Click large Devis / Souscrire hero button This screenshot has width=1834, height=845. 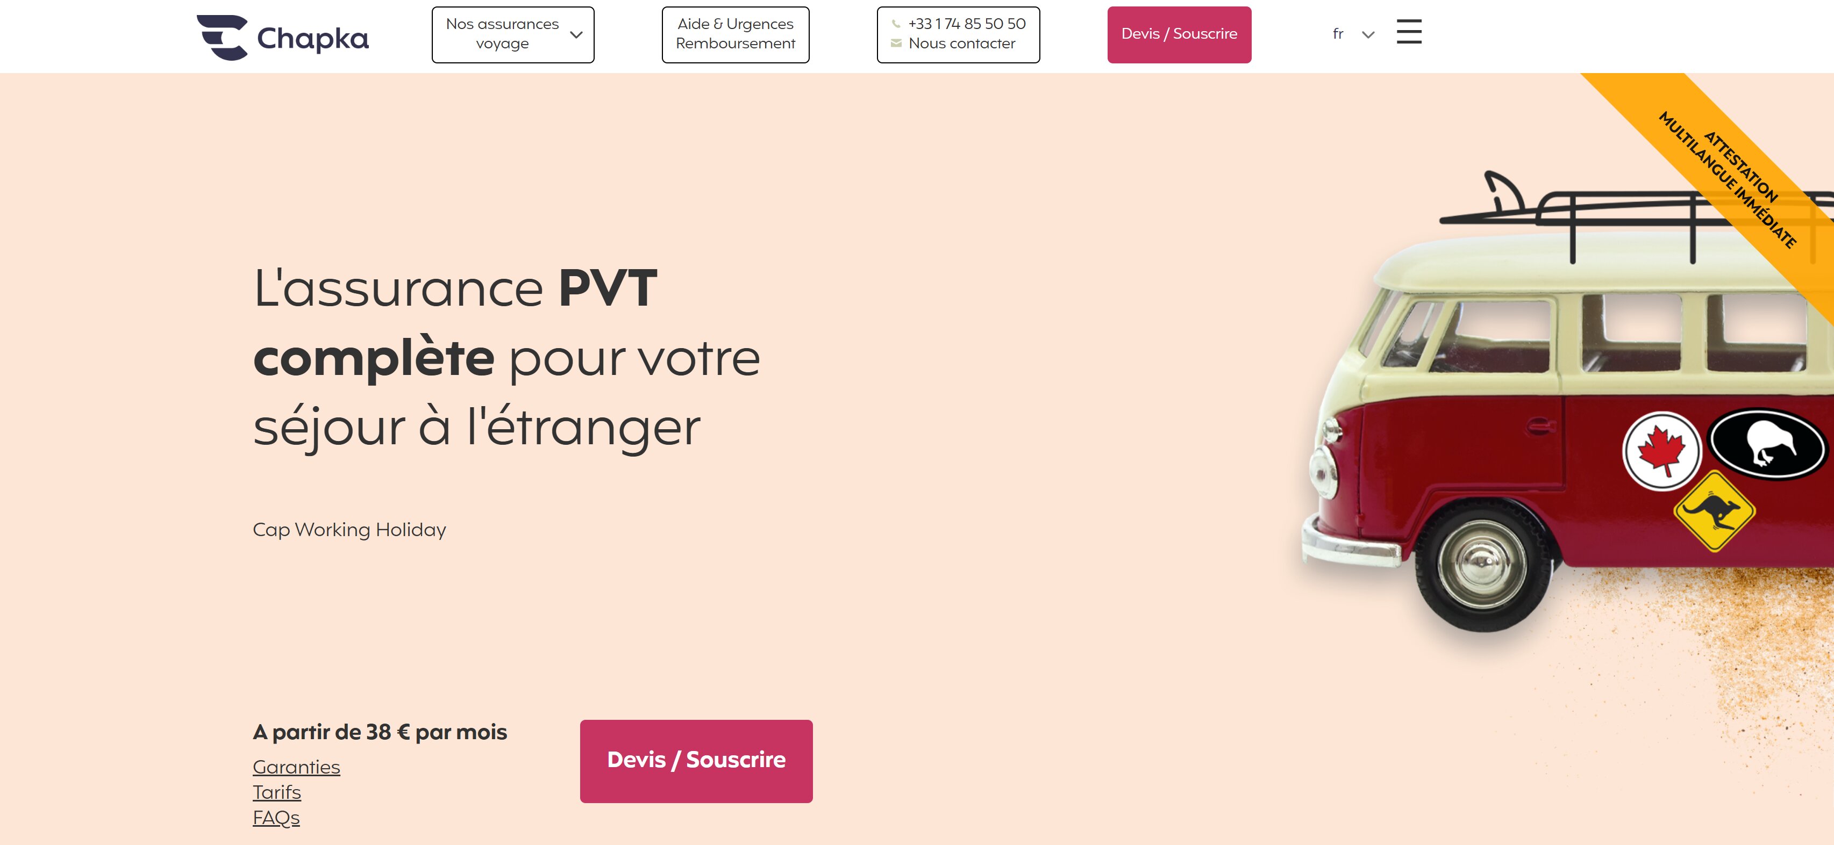(696, 761)
